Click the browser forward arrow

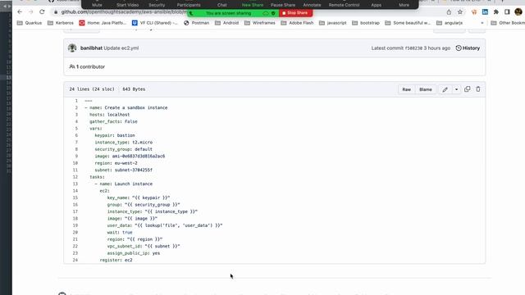coord(31,11)
